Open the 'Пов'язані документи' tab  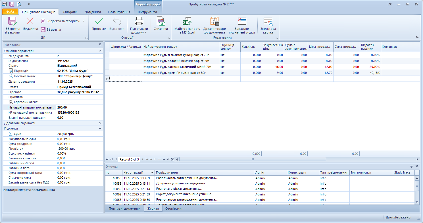coord(124,209)
